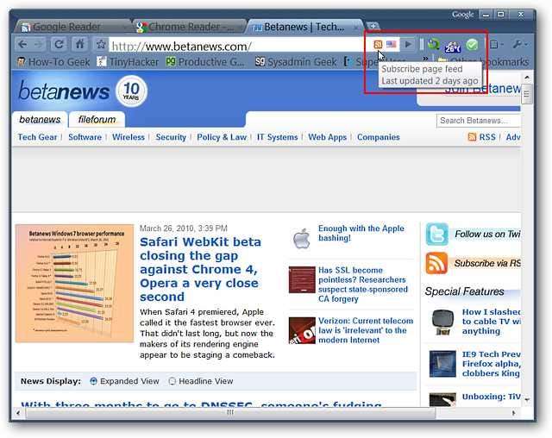Select Expanded View radio button

coord(93,381)
